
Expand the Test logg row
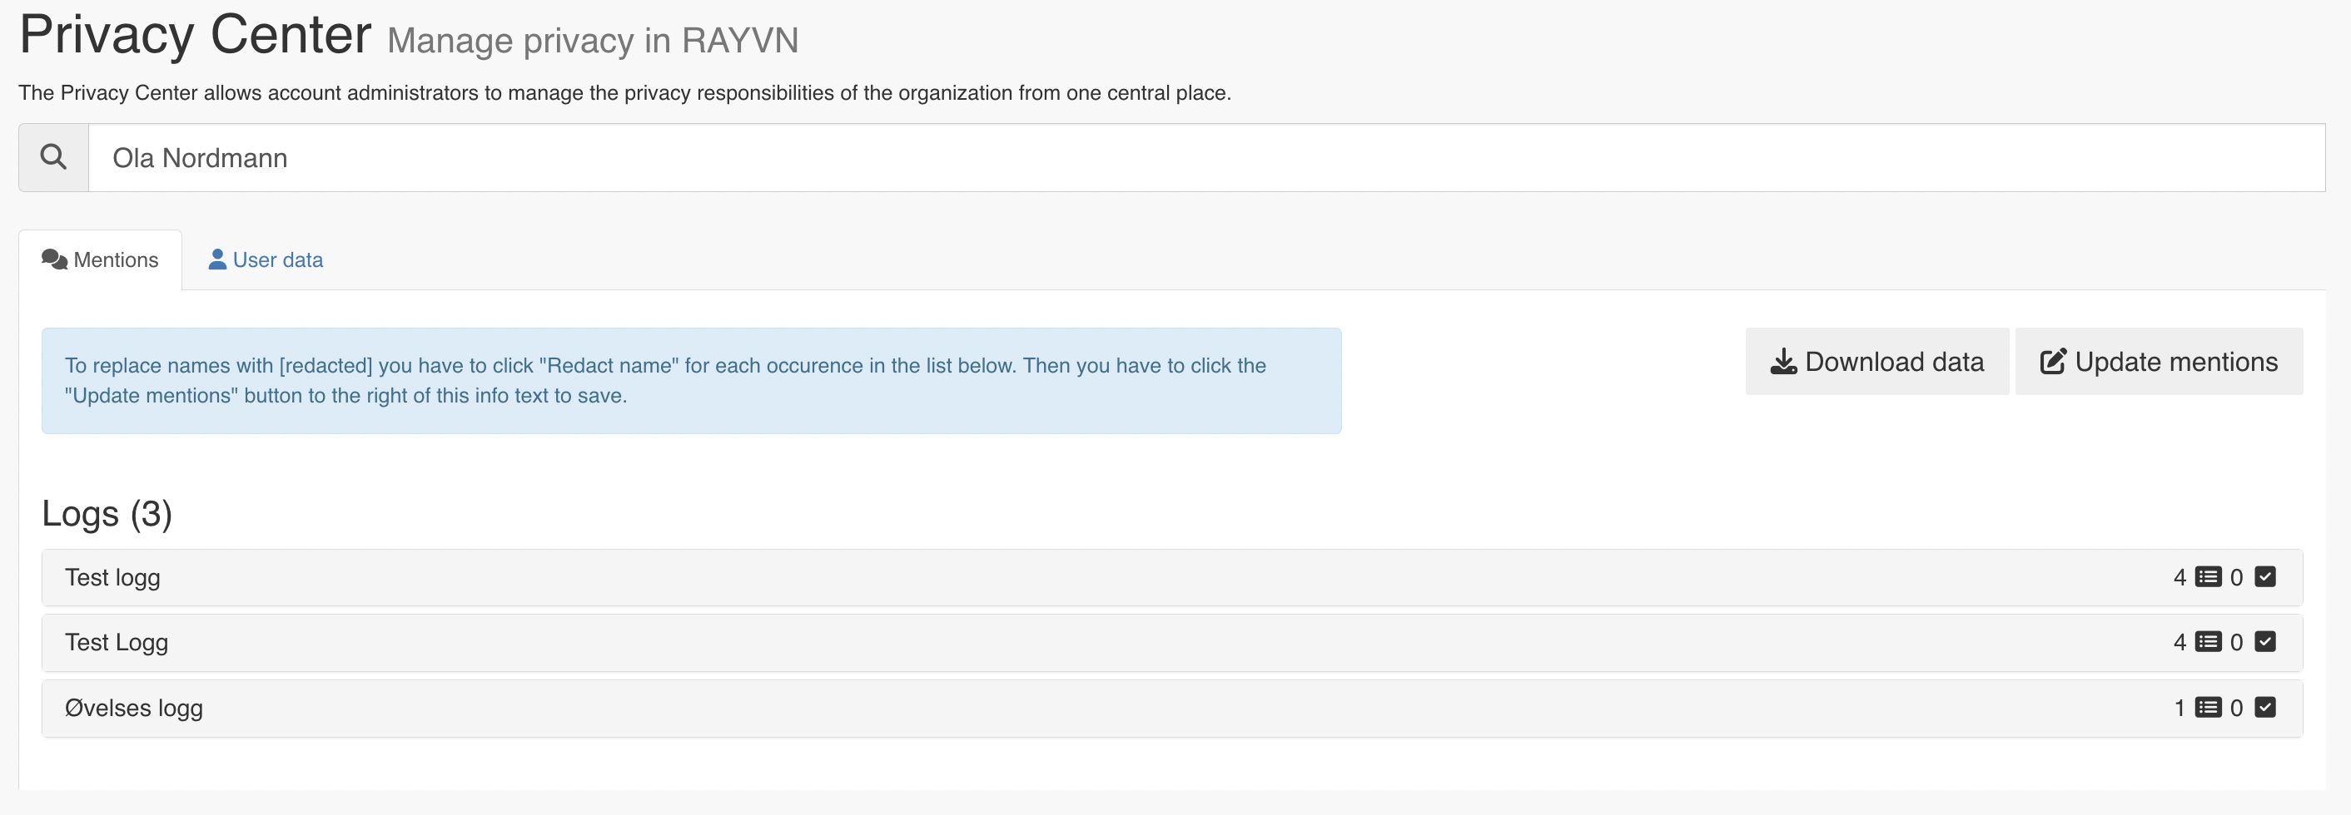coord(1172,577)
